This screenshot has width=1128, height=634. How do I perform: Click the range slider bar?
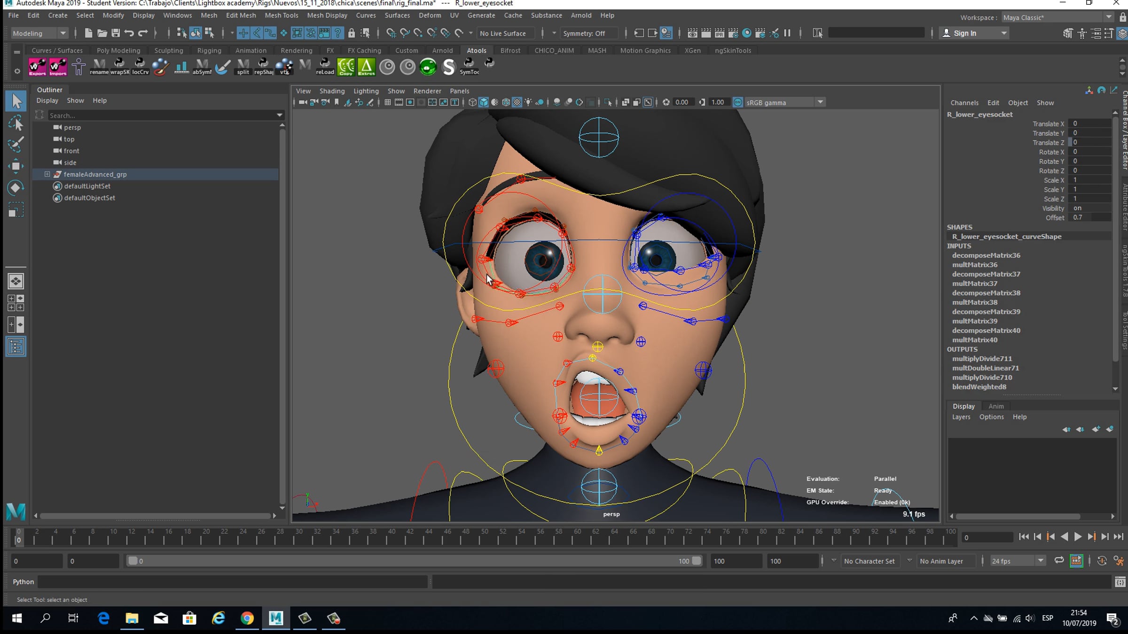(x=415, y=561)
